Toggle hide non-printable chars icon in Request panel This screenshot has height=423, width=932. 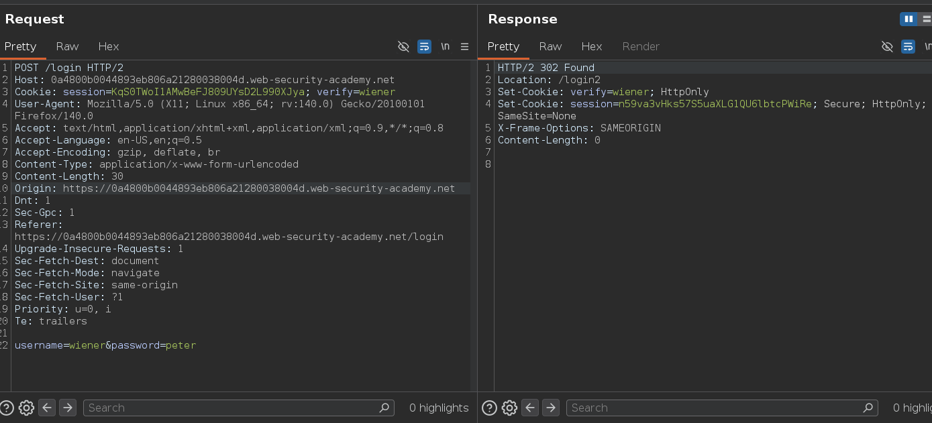[403, 46]
